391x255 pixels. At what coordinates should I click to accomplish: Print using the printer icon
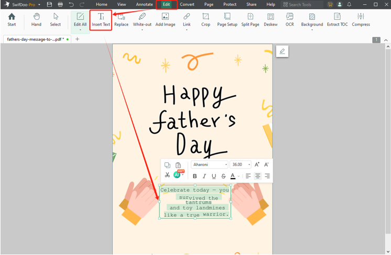[x=60, y=5]
